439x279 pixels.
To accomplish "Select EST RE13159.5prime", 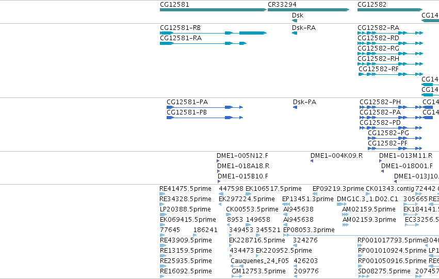I will point(163,256).
